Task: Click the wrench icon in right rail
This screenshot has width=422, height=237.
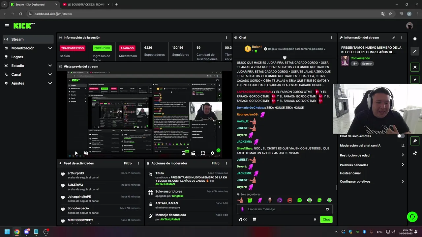Action: pyautogui.click(x=415, y=141)
